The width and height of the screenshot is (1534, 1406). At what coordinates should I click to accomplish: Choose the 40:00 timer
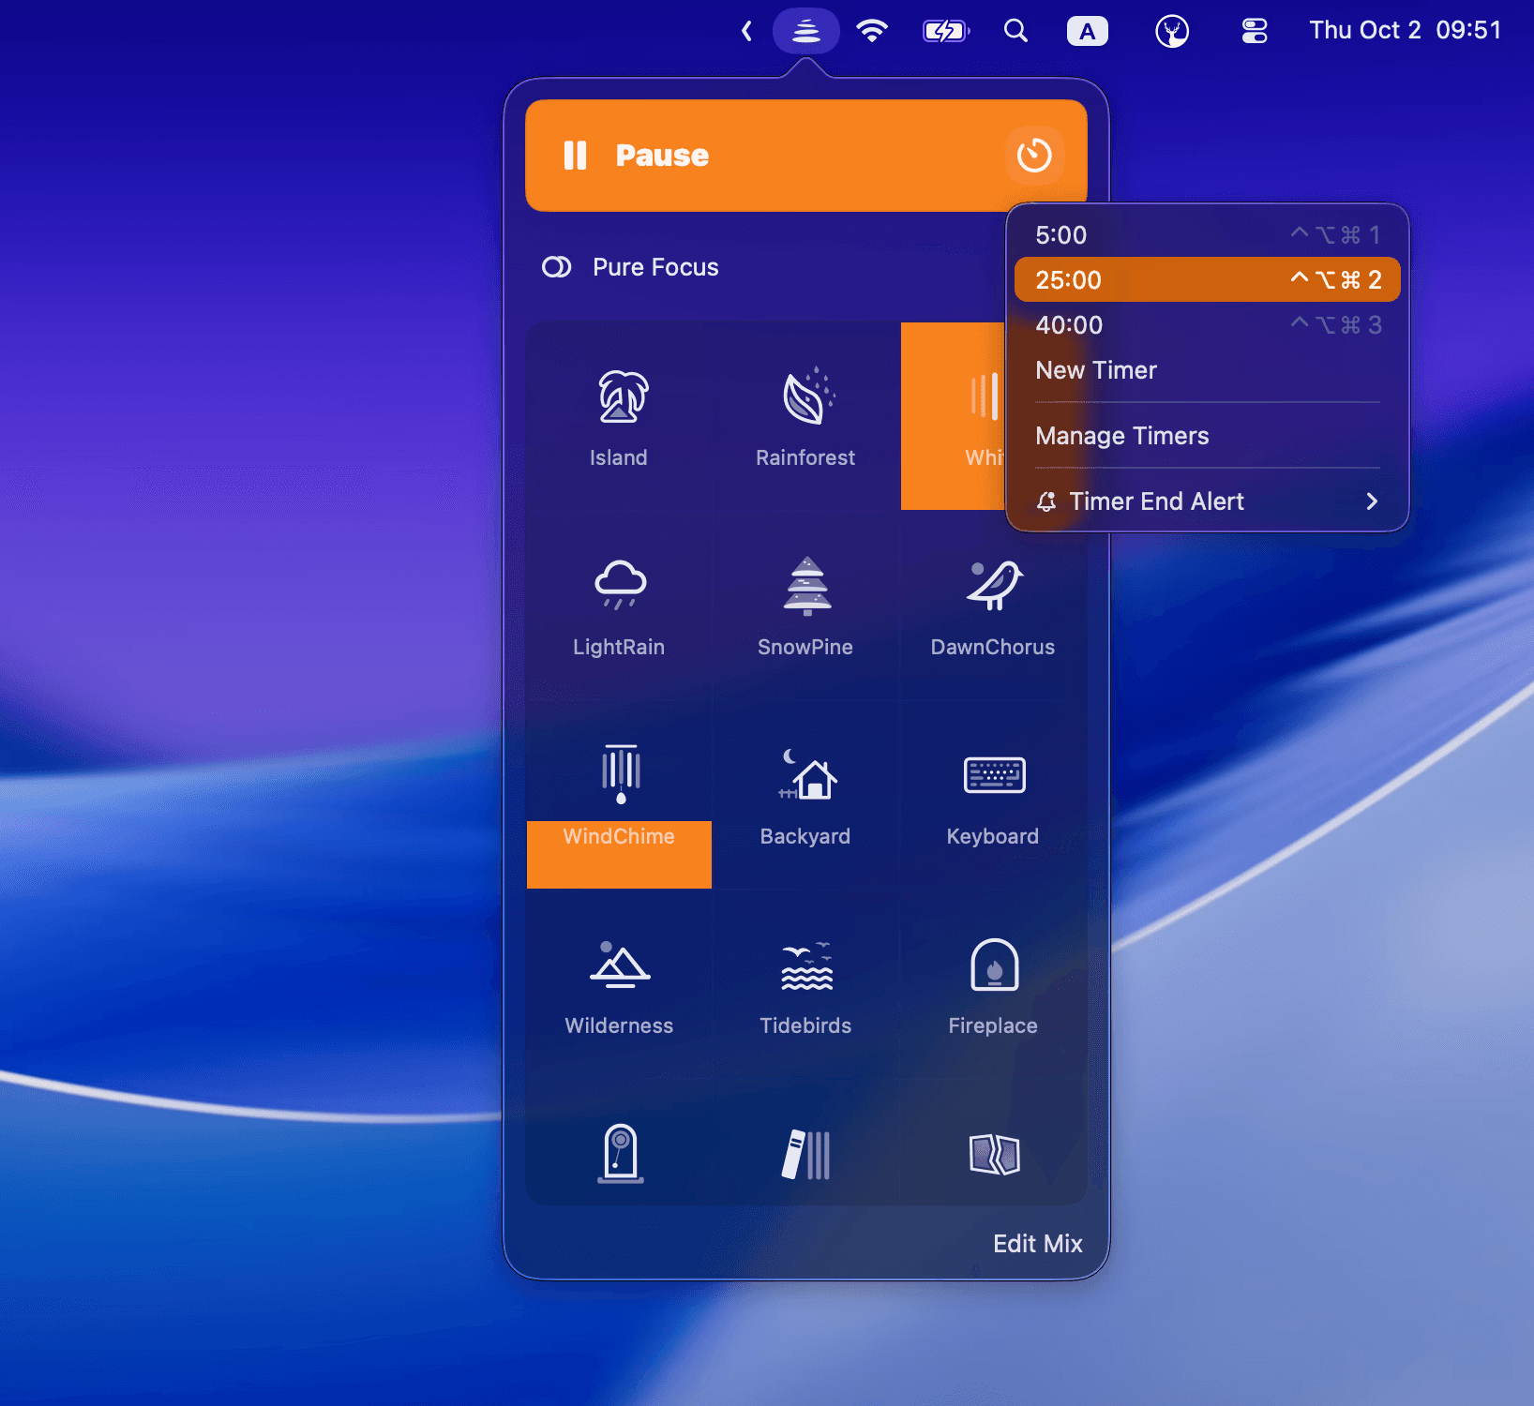(1207, 324)
